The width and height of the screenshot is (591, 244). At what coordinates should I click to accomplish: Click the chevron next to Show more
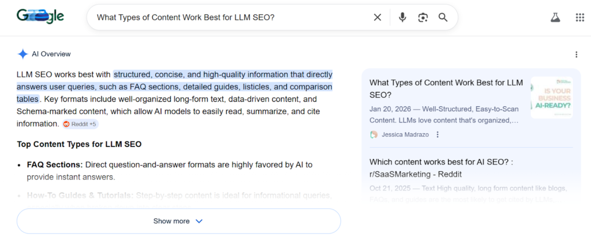pyautogui.click(x=199, y=221)
